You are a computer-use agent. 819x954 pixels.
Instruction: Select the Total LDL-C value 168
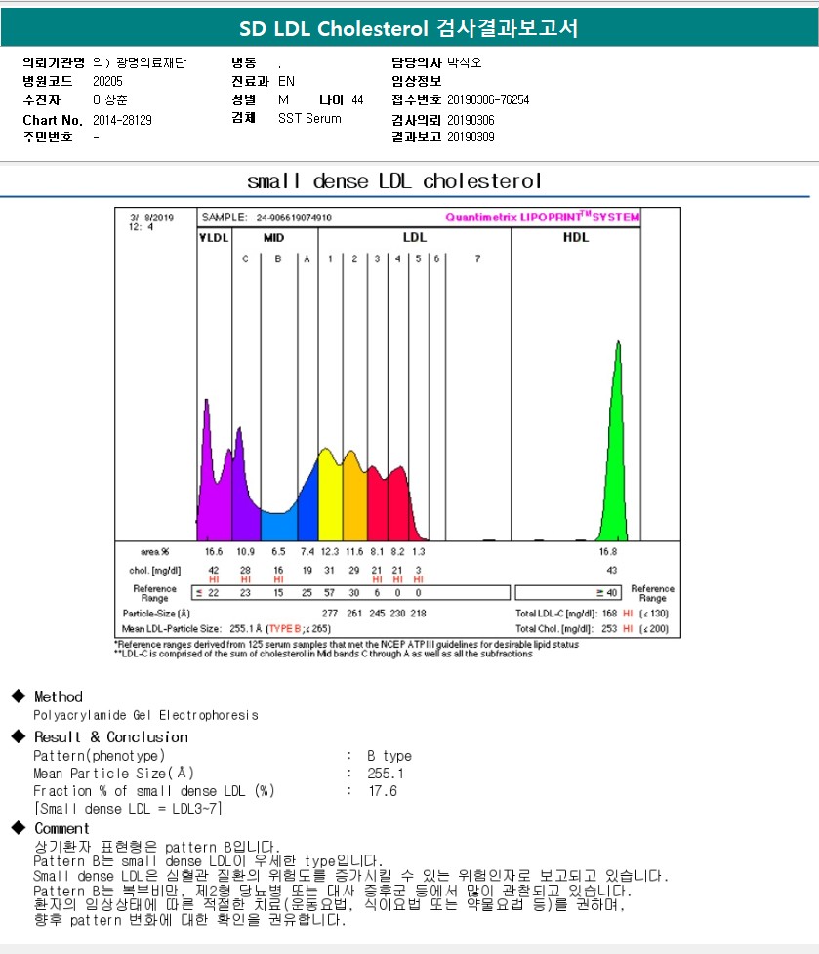609,614
